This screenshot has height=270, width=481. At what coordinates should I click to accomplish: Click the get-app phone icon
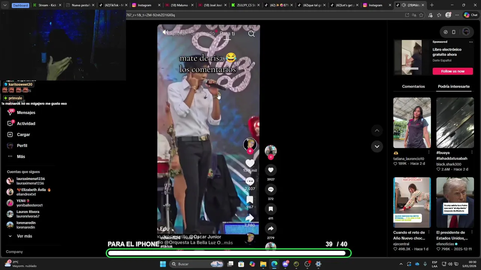click(454, 32)
